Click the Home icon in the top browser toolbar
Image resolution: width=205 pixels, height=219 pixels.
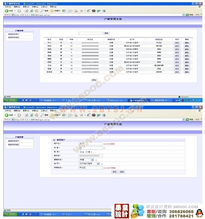click(x=36, y=11)
